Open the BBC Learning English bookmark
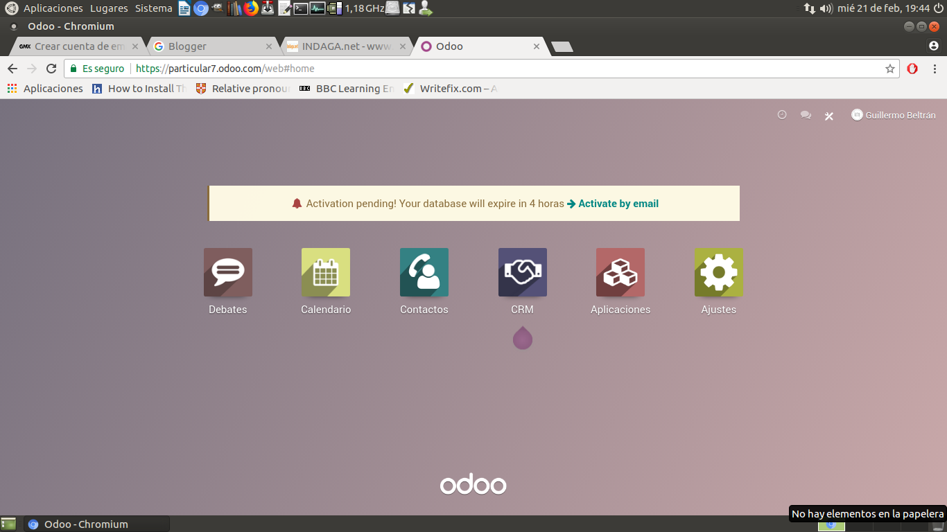 tap(347, 89)
